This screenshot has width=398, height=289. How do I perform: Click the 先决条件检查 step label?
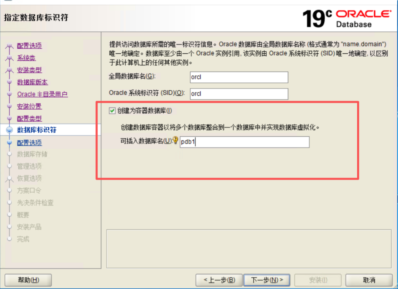tap(35, 203)
